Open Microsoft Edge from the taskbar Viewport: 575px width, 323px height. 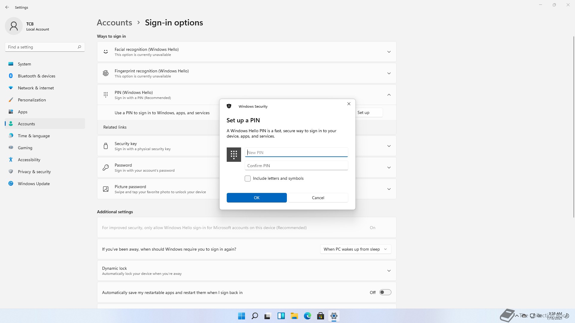(307, 316)
